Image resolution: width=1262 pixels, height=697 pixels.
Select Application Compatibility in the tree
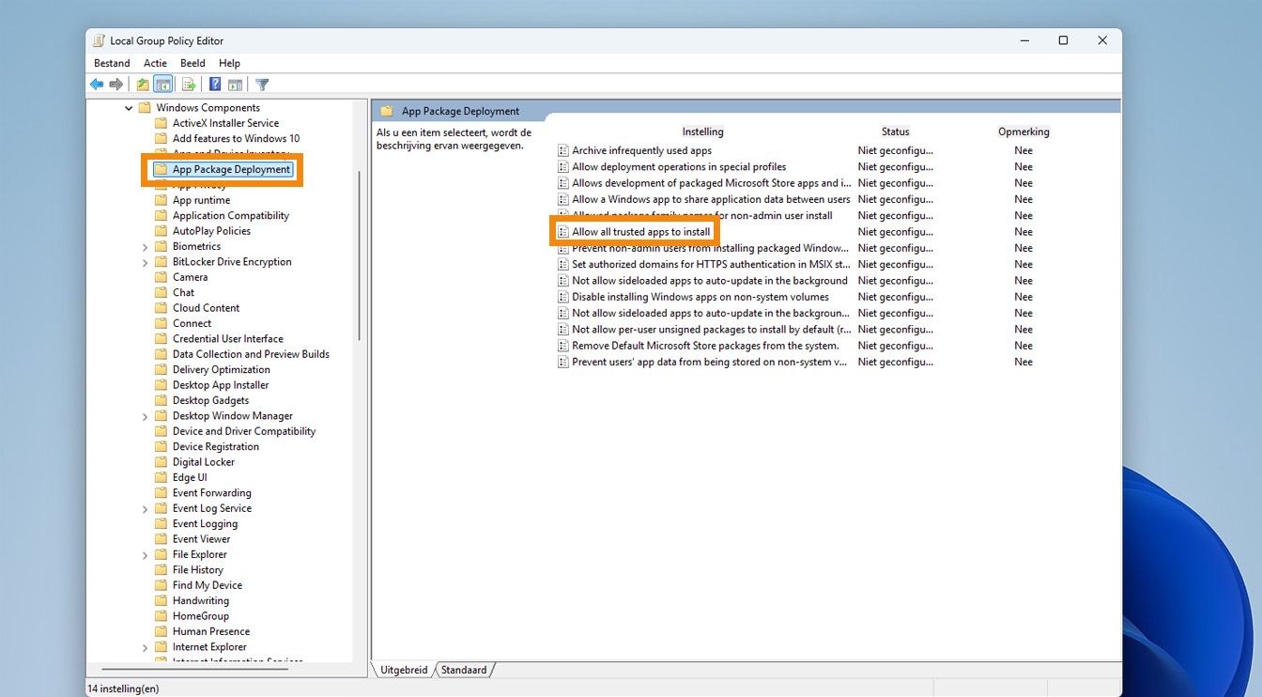pyautogui.click(x=231, y=215)
